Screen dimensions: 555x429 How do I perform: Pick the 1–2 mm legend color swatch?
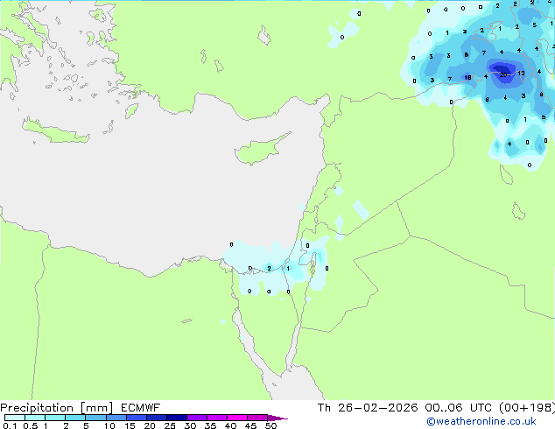(55, 418)
